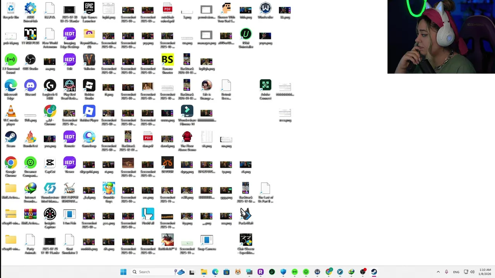Open the R.E.P.O. desktop shortcut
The height and width of the screenshot is (278, 495).
tap(50, 11)
